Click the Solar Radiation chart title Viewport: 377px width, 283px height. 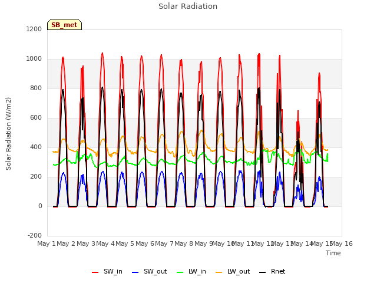coord(188,6)
